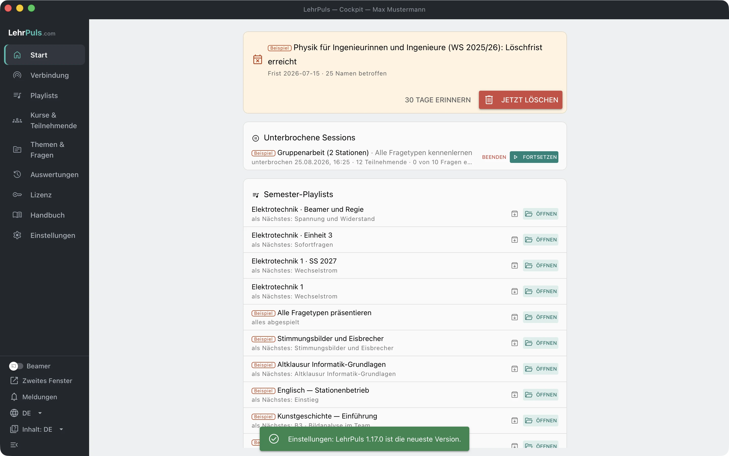Toggle the Beamer switch
Image resolution: width=729 pixels, height=456 pixels.
16,366
